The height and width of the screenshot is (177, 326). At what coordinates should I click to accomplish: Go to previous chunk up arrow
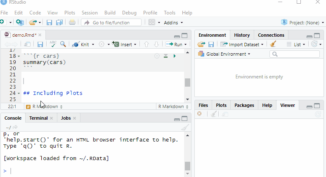(146, 44)
